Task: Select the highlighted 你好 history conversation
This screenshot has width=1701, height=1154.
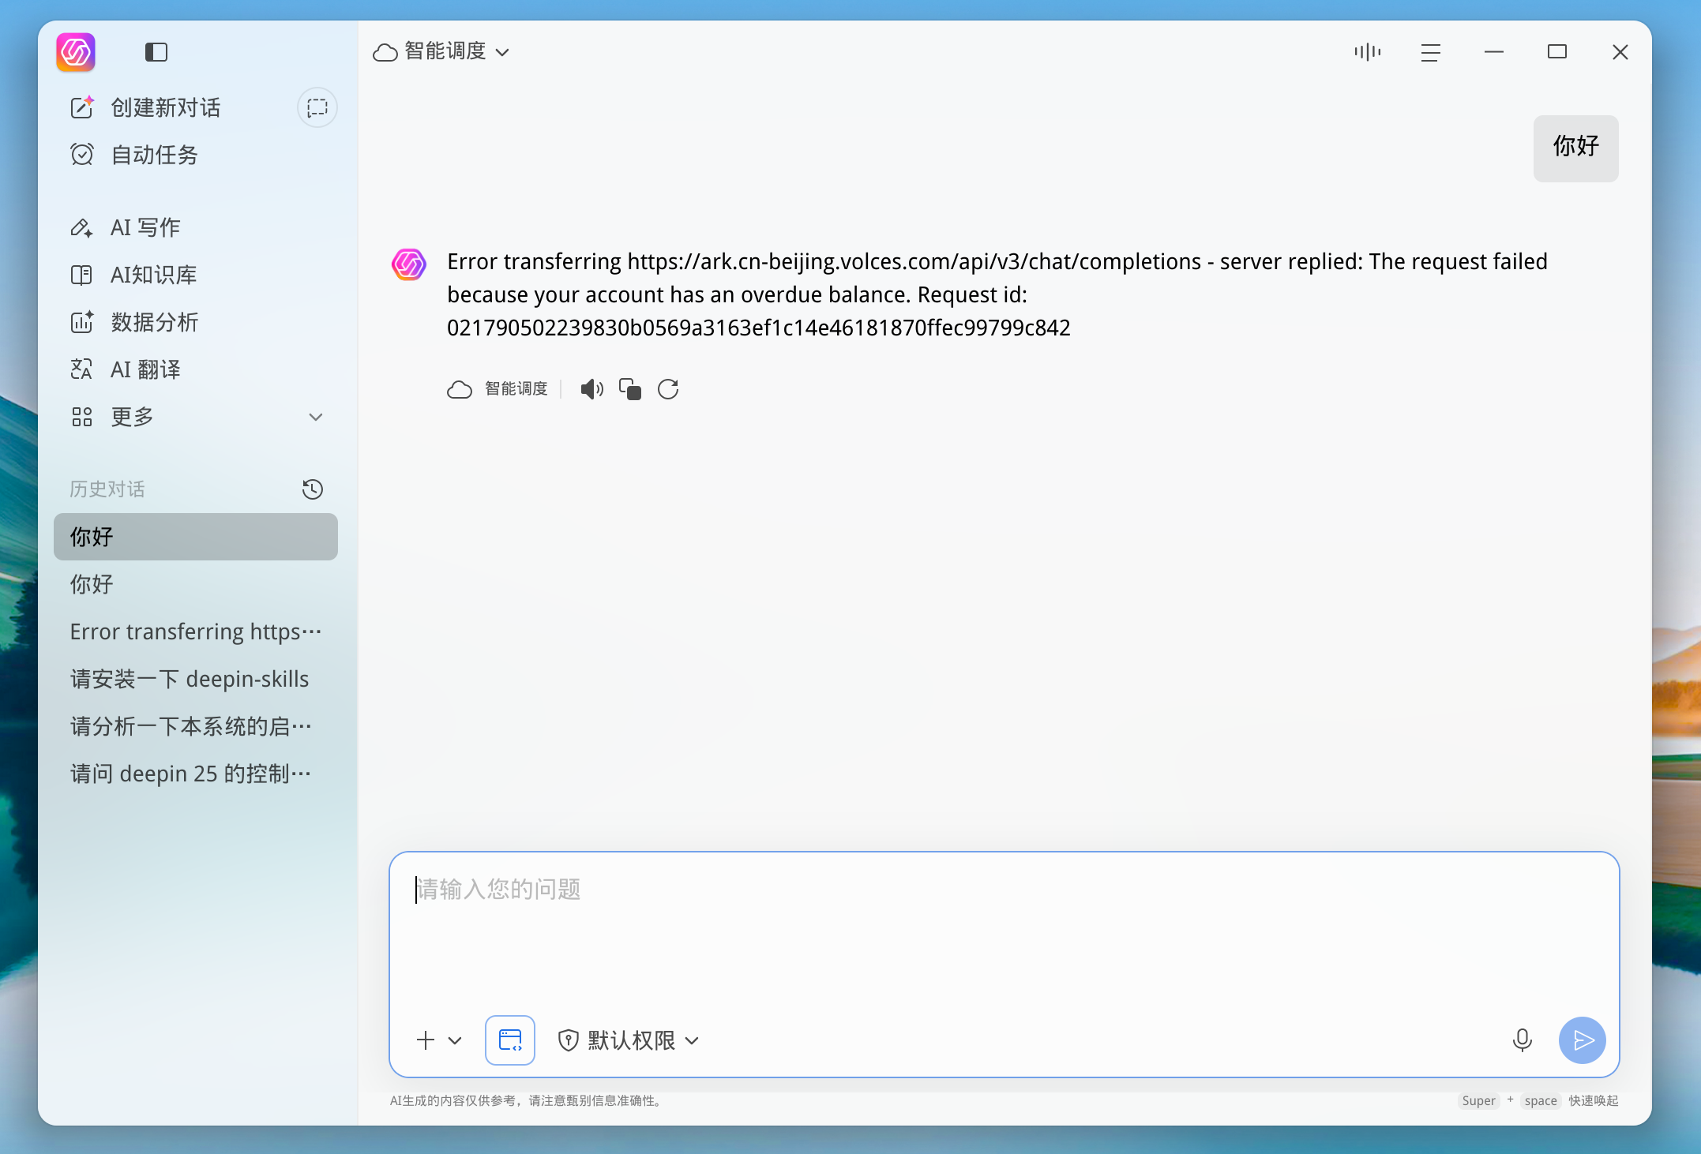Action: pyautogui.click(x=196, y=537)
